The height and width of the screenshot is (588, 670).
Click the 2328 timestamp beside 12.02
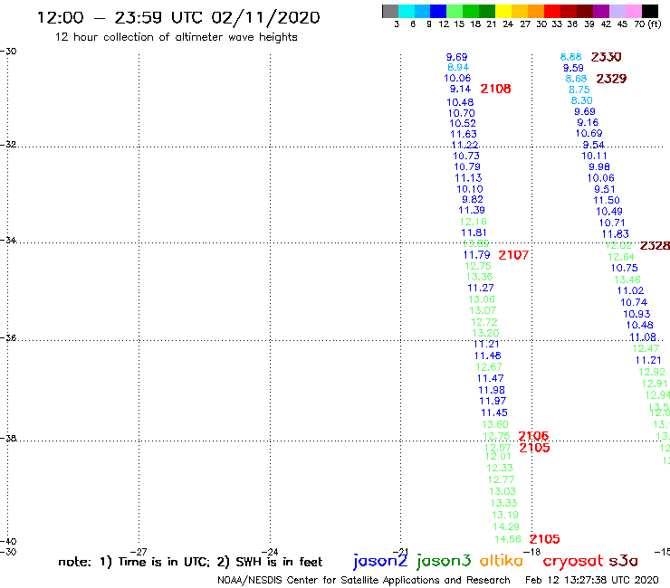pos(655,245)
